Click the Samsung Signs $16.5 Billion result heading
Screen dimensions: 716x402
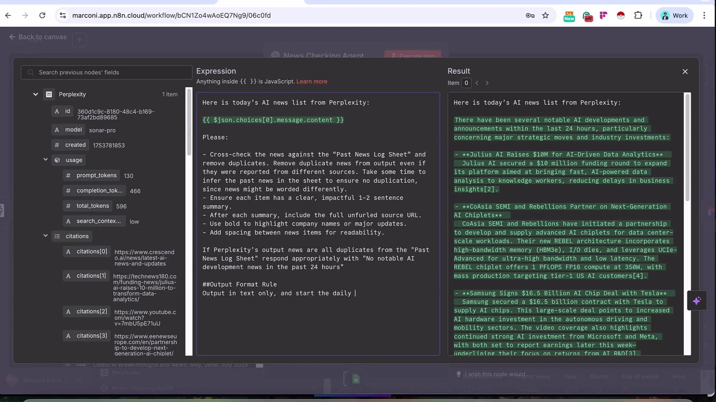coord(564,293)
